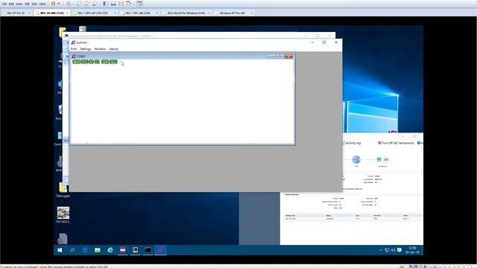The width and height of the screenshot is (477, 268).
Task: Toggle the CTS signal indicator
Action: point(76,62)
